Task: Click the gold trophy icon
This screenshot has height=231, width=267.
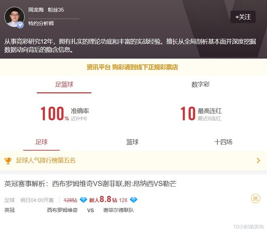Action: click(x=8, y=160)
